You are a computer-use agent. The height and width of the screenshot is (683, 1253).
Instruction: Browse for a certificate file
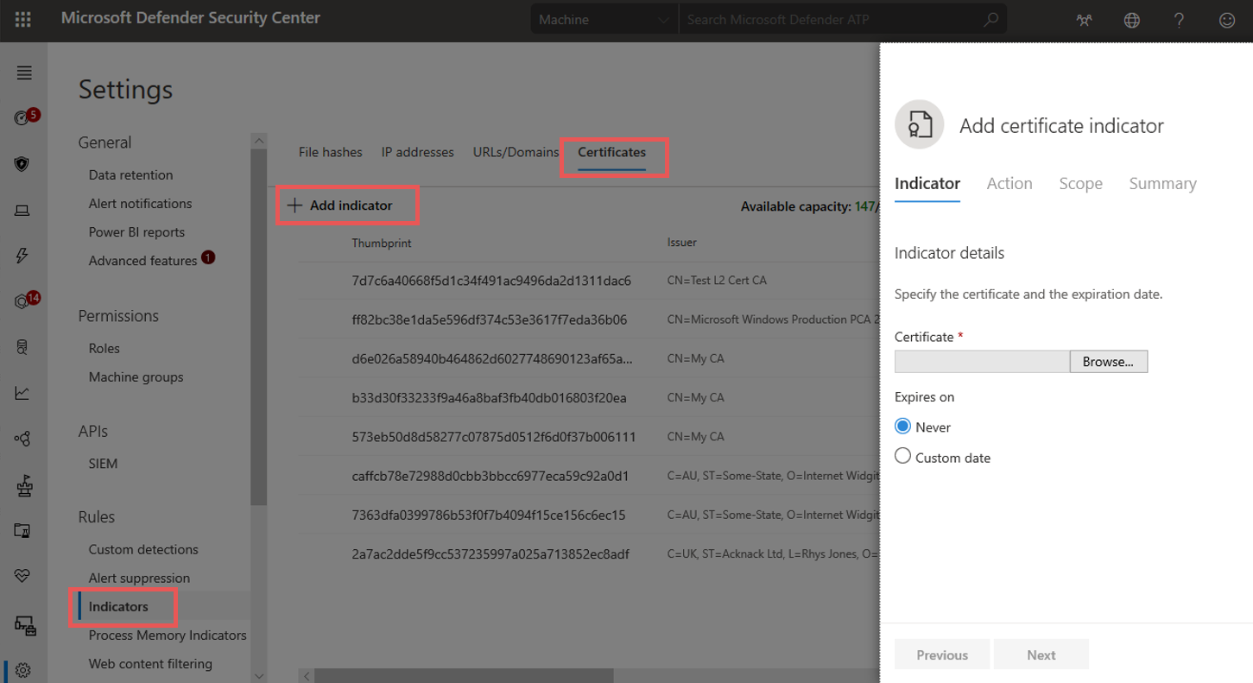1108,361
